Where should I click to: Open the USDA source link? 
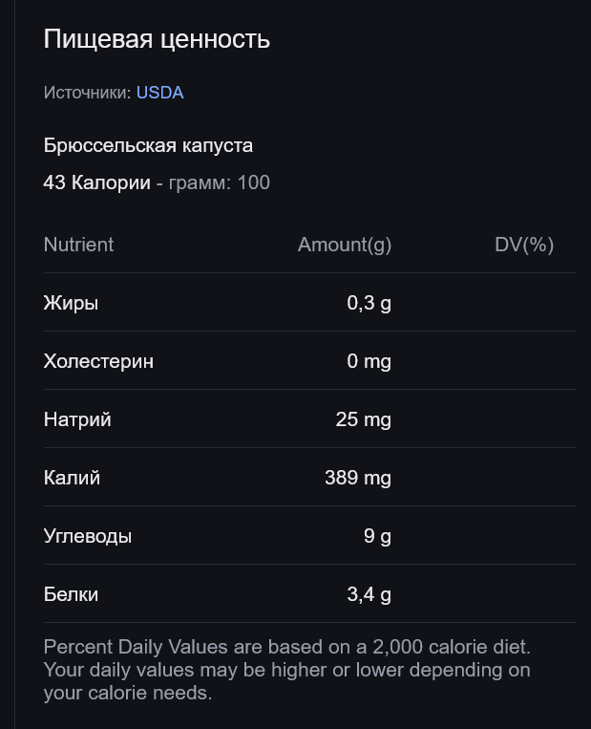tap(159, 93)
